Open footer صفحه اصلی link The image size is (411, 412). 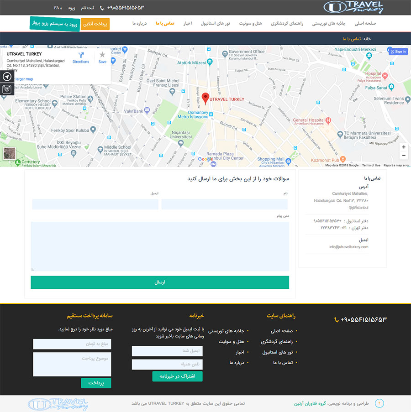pyautogui.click(x=282, y=331)
